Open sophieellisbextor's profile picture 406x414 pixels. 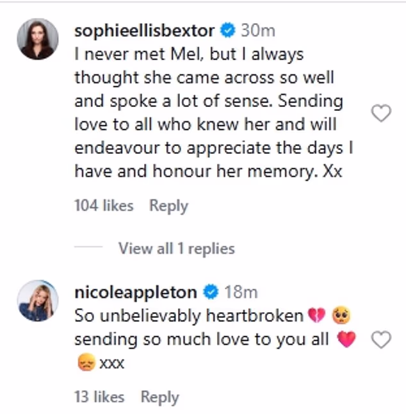click(x=38, y=39)
